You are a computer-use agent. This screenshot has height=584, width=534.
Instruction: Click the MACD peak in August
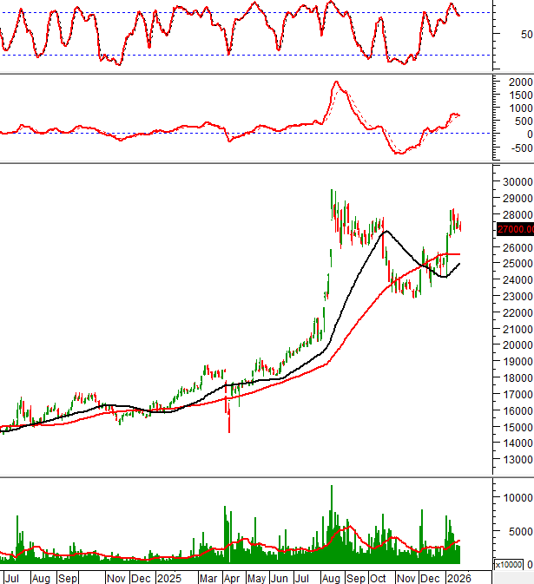pos(335,82)
